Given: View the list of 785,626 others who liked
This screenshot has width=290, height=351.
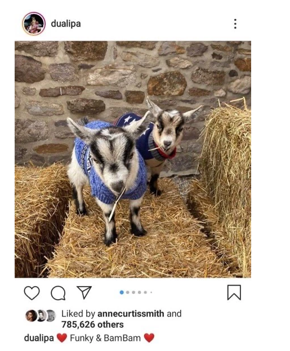Looking at the screenshot, I should point(92,324).
